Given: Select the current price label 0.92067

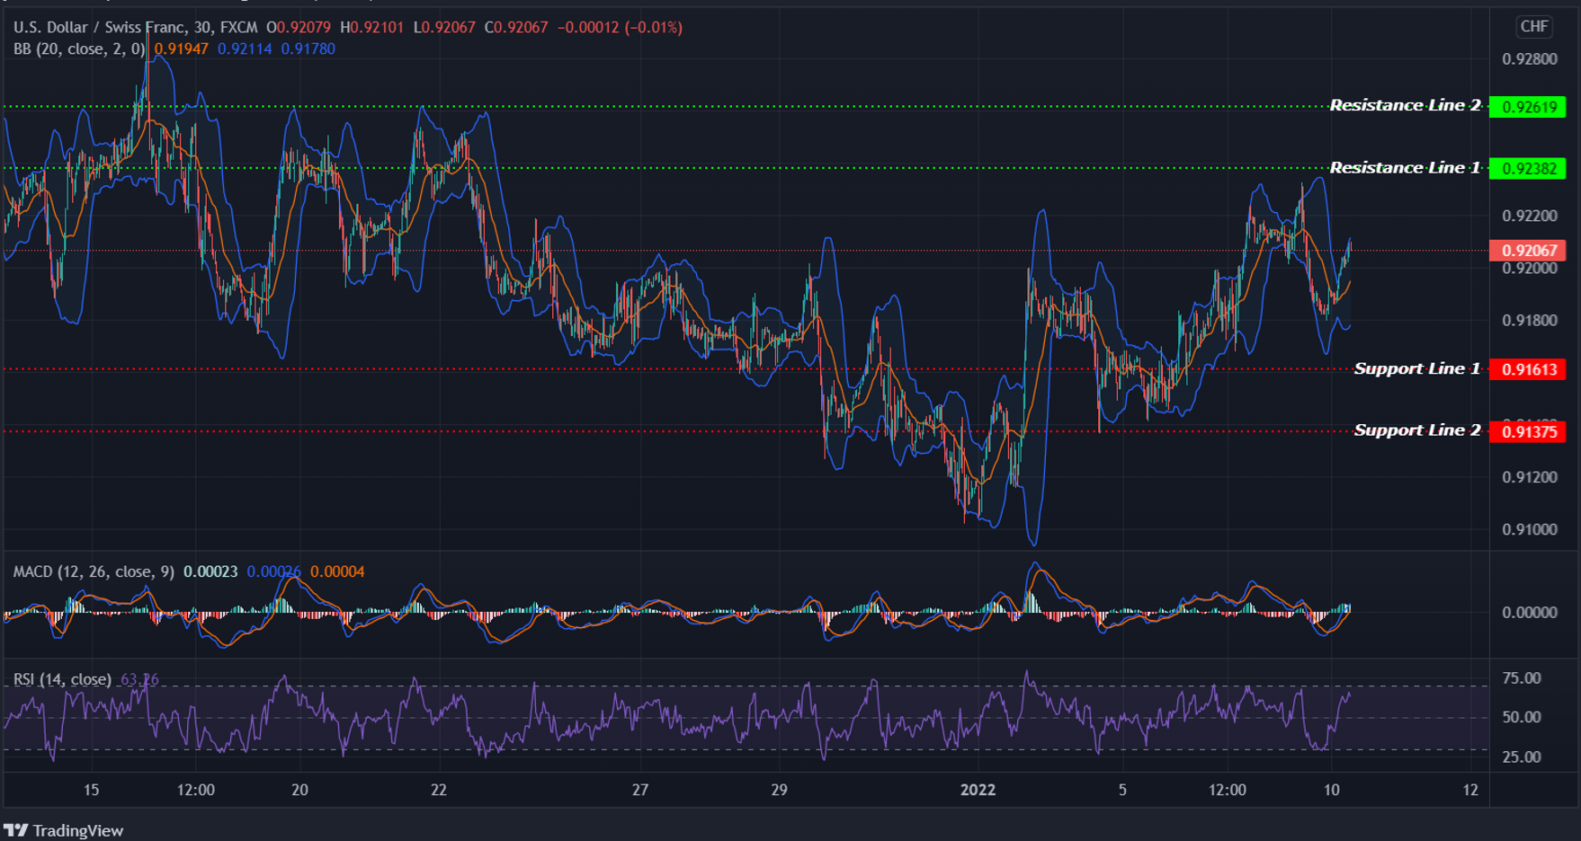Looking at the screenshot, I should coord(1532,252).
